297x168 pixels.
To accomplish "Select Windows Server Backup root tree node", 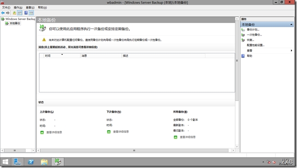I will tap(20, 19).
